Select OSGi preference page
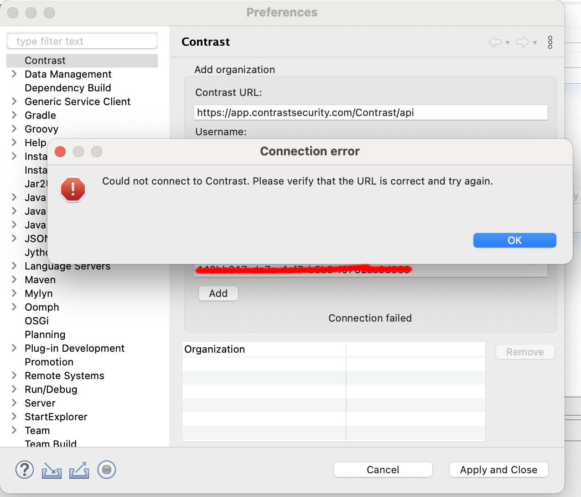Viewport: 581px width, 497px height. (x=36, y=321)
